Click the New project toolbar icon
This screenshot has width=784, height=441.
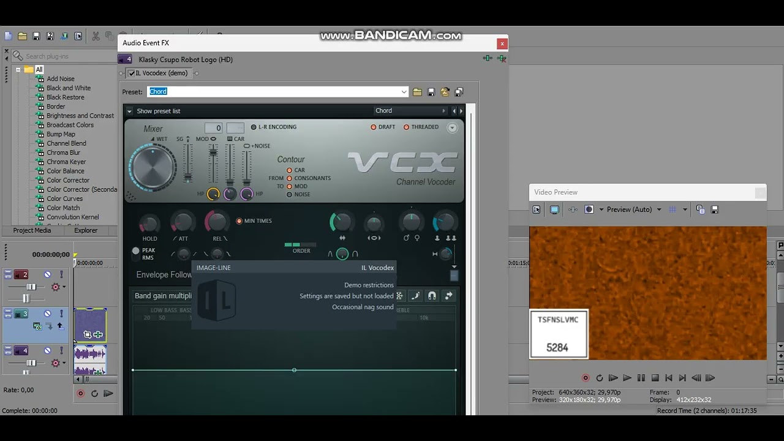point(9,37)
